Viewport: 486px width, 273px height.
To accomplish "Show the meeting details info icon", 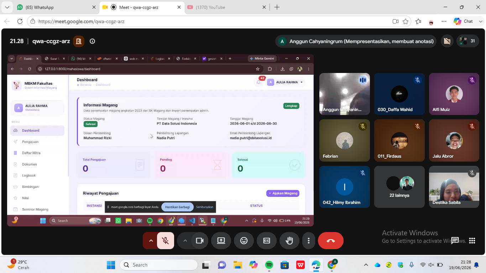I will pos(92,41).
